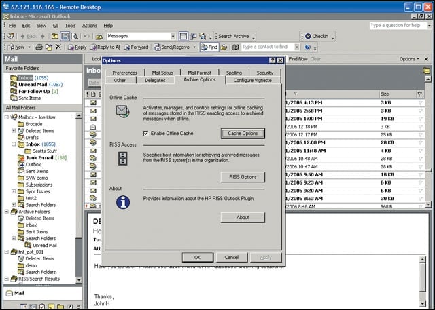Click the New mail message button

point(16,47)
